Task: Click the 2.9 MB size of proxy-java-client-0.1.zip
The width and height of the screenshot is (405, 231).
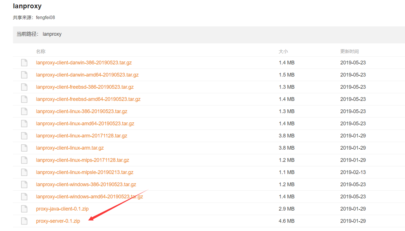Action: [287, 209]
